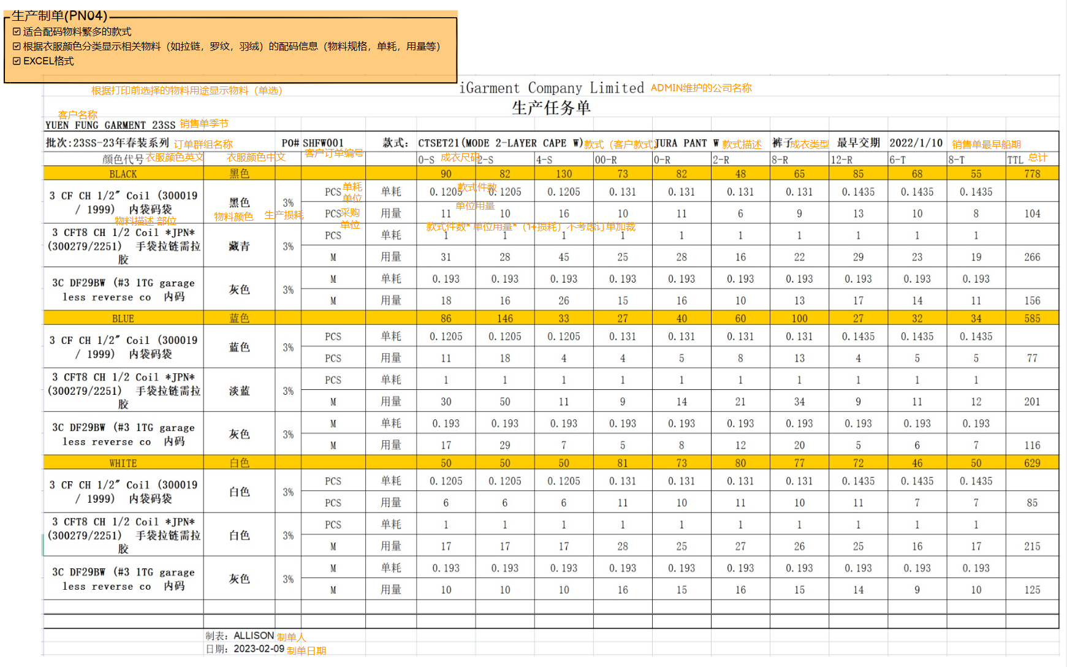This screenshot has height=667, width=1067.
Task: Click the BLUE color group row label
Action: [123, 319]
